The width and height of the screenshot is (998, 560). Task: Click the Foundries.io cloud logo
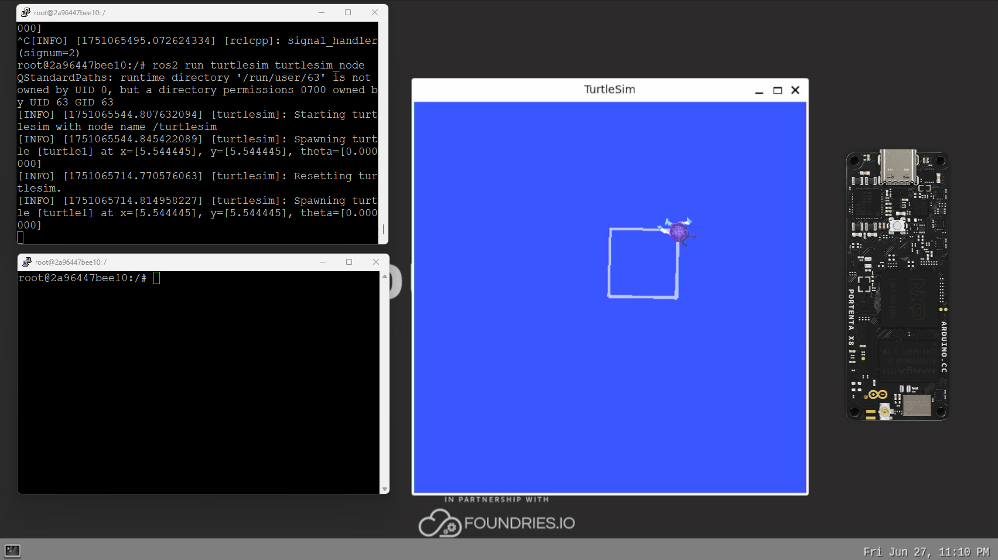439,523
